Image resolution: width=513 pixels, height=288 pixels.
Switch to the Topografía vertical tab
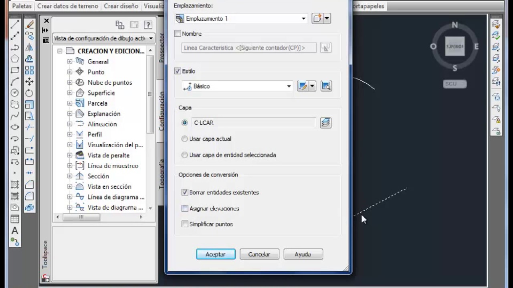pos(162,174)
